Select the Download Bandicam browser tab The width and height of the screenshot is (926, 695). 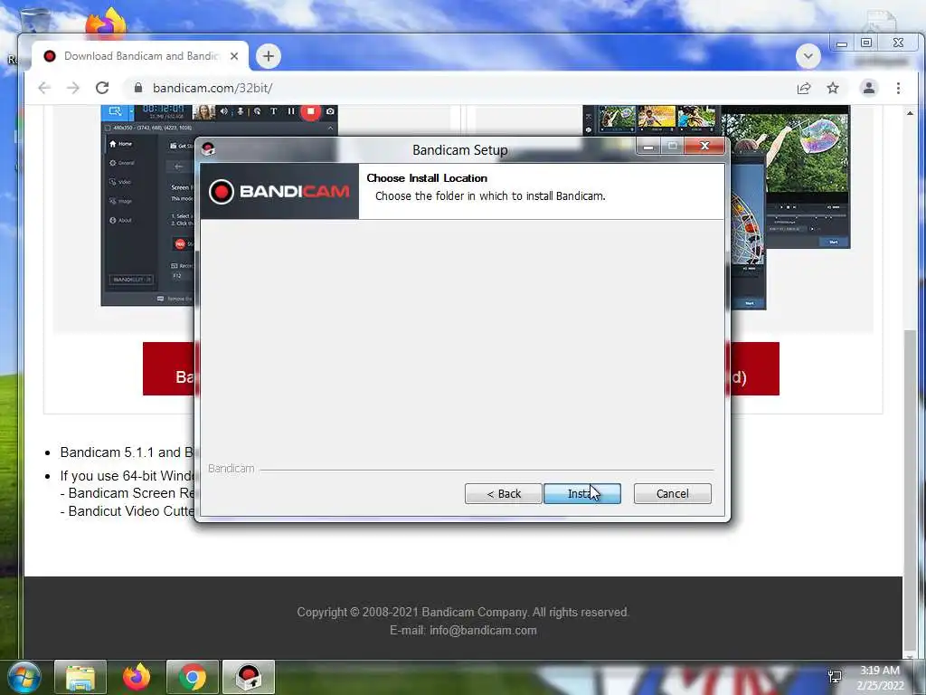140,56
